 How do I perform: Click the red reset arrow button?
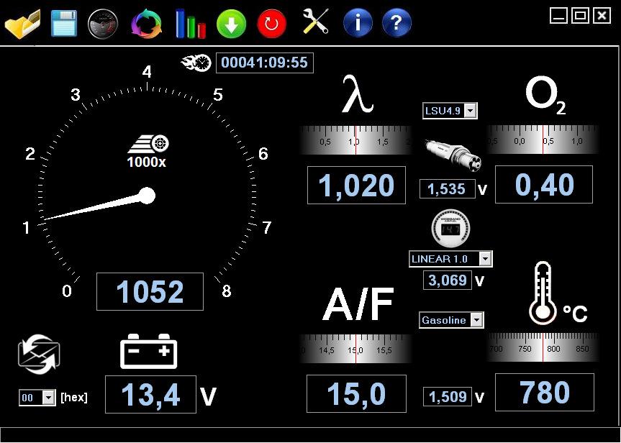(272, 24)
